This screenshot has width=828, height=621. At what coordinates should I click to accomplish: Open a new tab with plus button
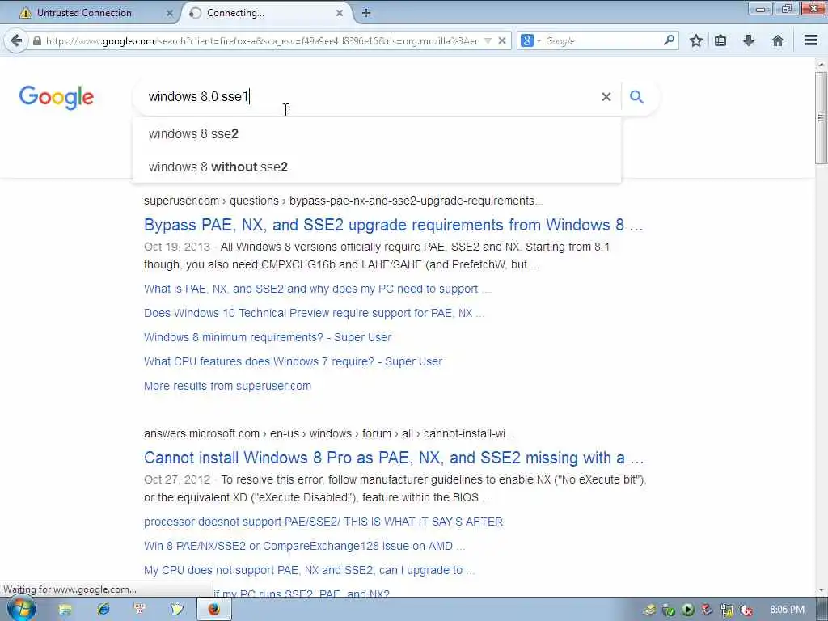366,13
